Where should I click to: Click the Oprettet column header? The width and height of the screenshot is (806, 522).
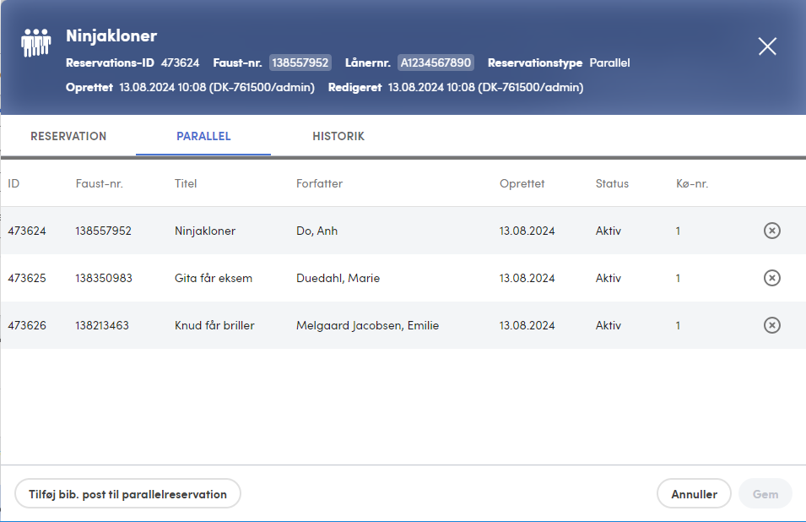click(x=522, y=183)
